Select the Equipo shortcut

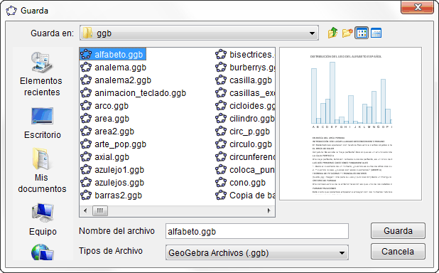pos(43,220)
